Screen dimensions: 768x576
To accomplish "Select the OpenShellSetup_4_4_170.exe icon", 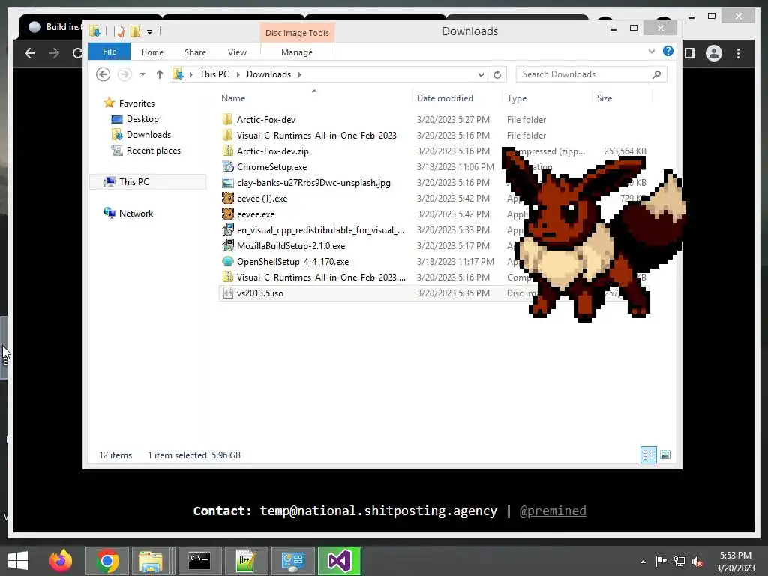I will pos(227,262).
